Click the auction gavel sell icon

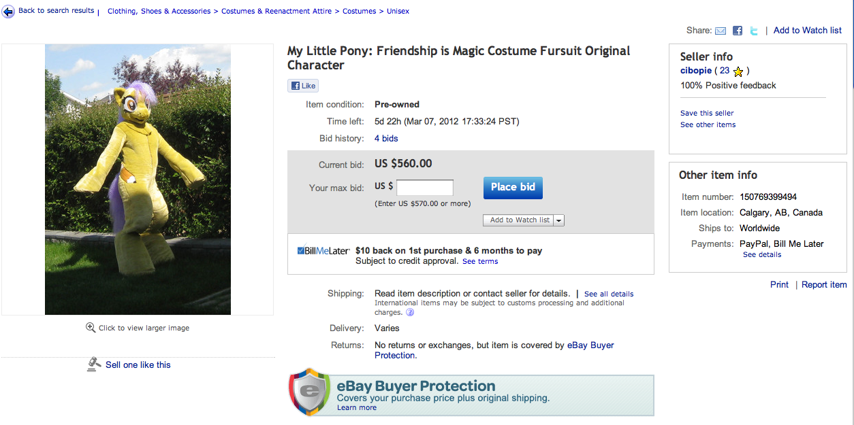click(94, 364)
